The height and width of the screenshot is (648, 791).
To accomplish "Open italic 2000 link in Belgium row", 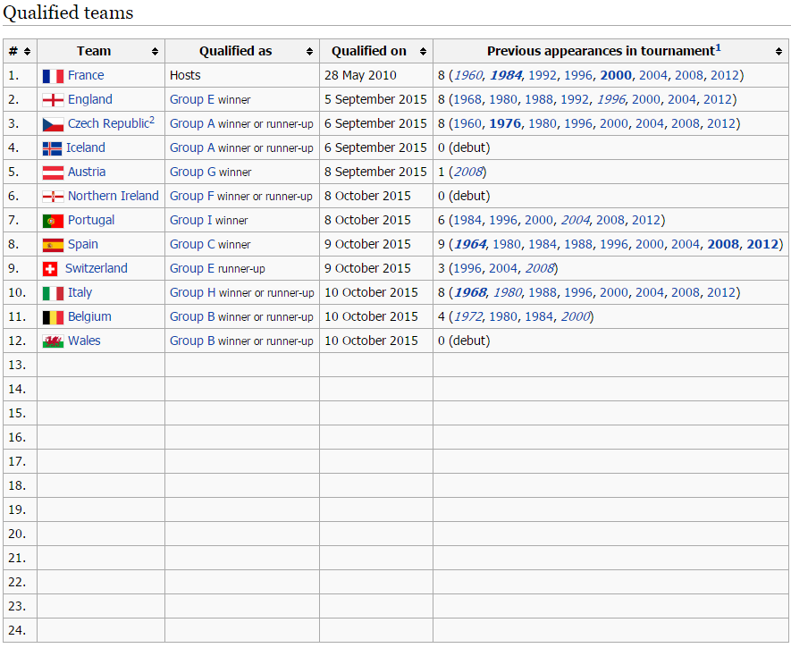I will point(575,316).
